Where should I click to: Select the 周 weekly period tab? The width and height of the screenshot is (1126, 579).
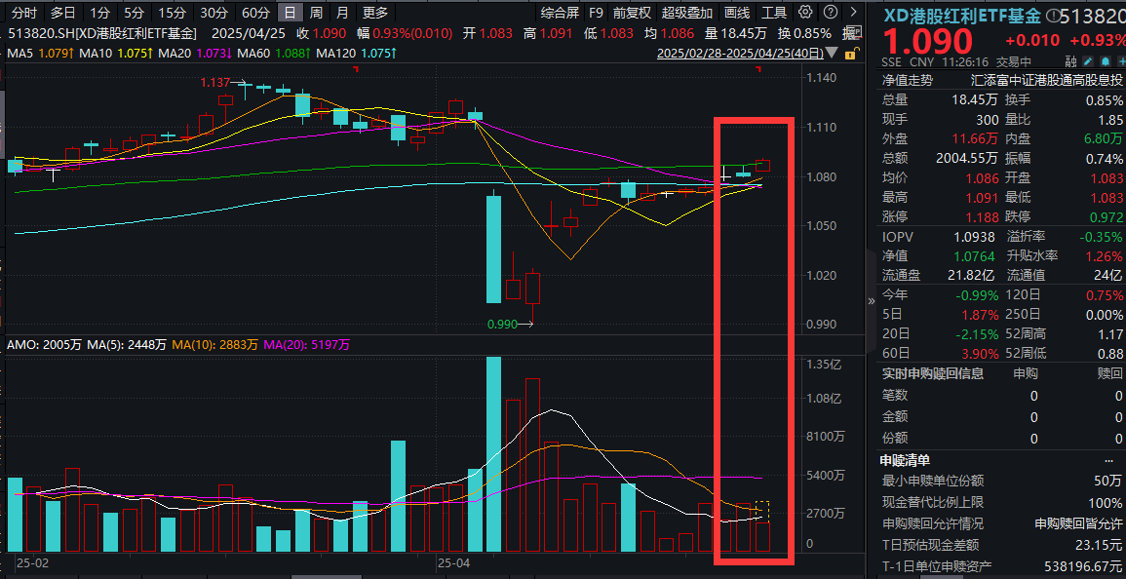(x=315, y=13)
